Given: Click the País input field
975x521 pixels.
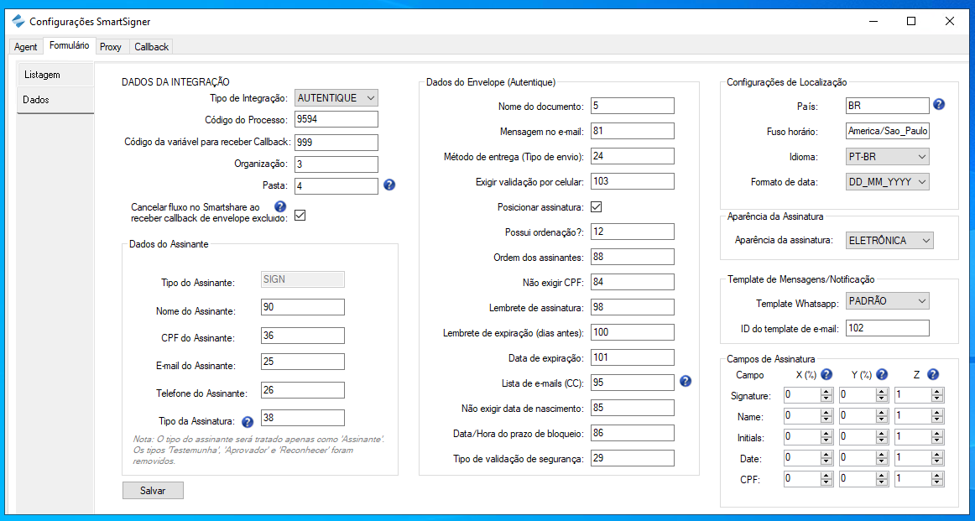Looking at the screenshot, I should (x=888, y=106).
